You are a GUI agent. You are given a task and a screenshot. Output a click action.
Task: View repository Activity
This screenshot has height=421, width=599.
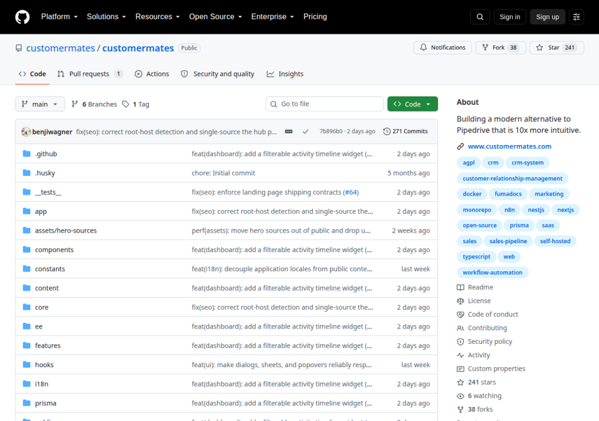pos(474,355)
